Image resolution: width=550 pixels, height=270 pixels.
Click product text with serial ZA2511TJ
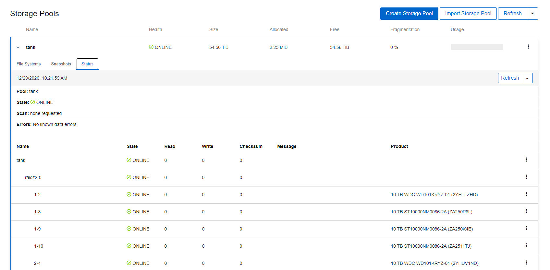(431, 246)
